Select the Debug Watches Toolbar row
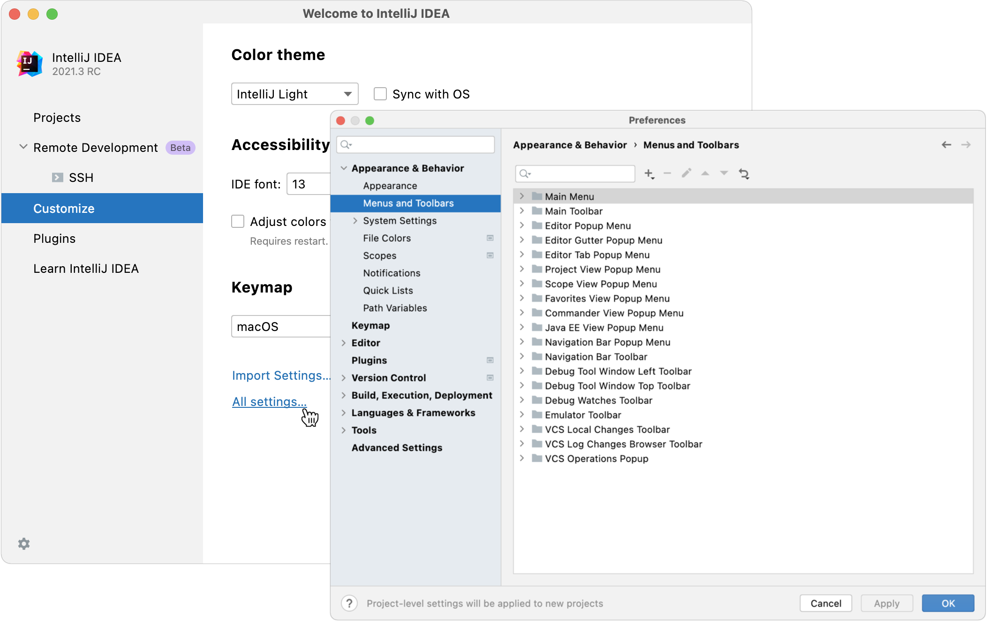 (x=743, y=400)
